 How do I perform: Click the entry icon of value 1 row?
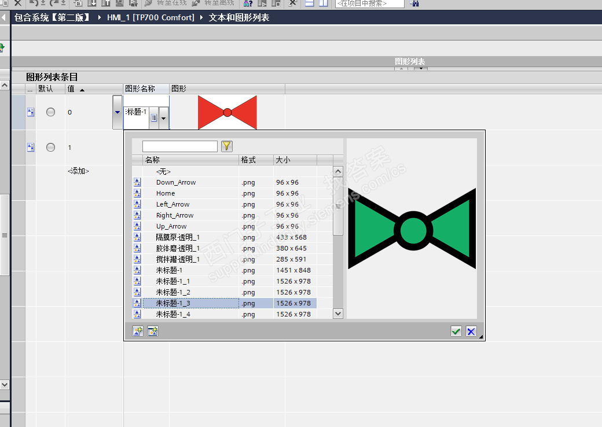click(31, 148)
